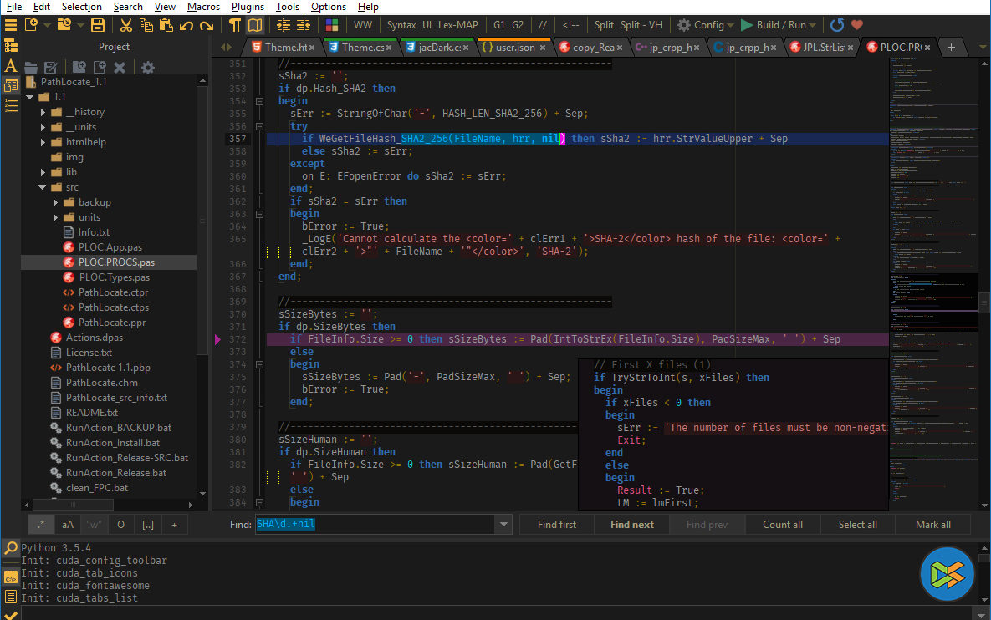The image size is (991, 620).
Task: Open the Find field history dropdown arrow
Action: [503, 525]
